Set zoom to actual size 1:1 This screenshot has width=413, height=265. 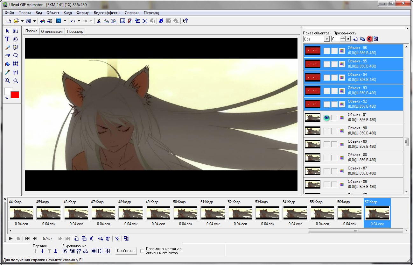[x=15, y=72]
